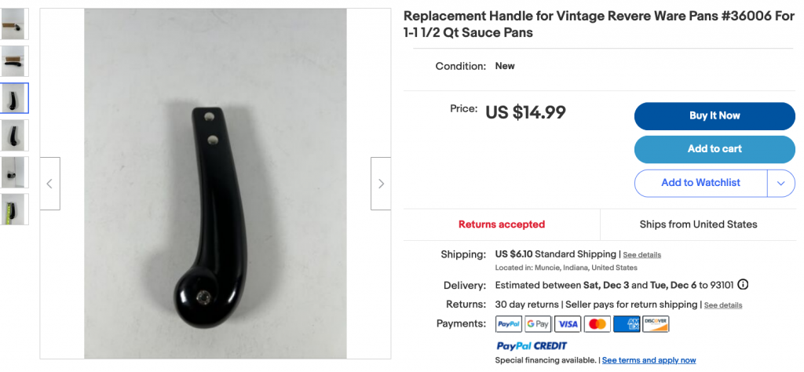The height and width of the screenshot is (372, 804).
Task: Click the PayPal Credit logo
Action: pyautogui.click(x=532, y=346)
